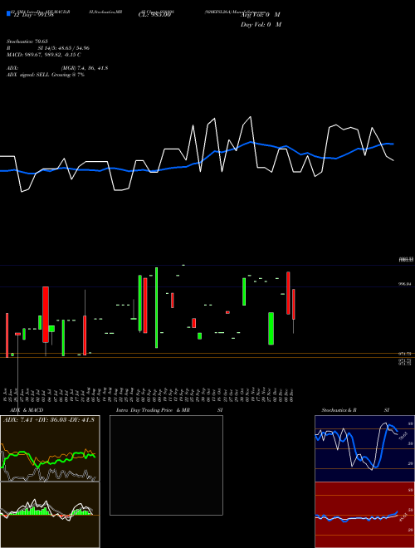
Task: Click the 'Stochastics & R' panel title
Action: (339, 410)
